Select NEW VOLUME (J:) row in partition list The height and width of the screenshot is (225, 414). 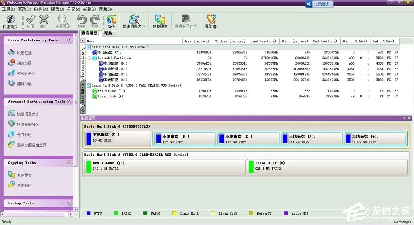click(x=242, y=91)
